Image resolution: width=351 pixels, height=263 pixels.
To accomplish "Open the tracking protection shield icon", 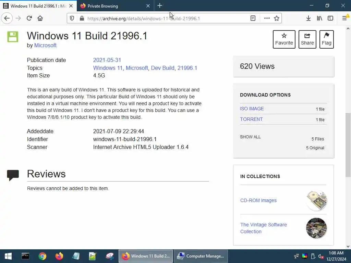I will [72, 18].
